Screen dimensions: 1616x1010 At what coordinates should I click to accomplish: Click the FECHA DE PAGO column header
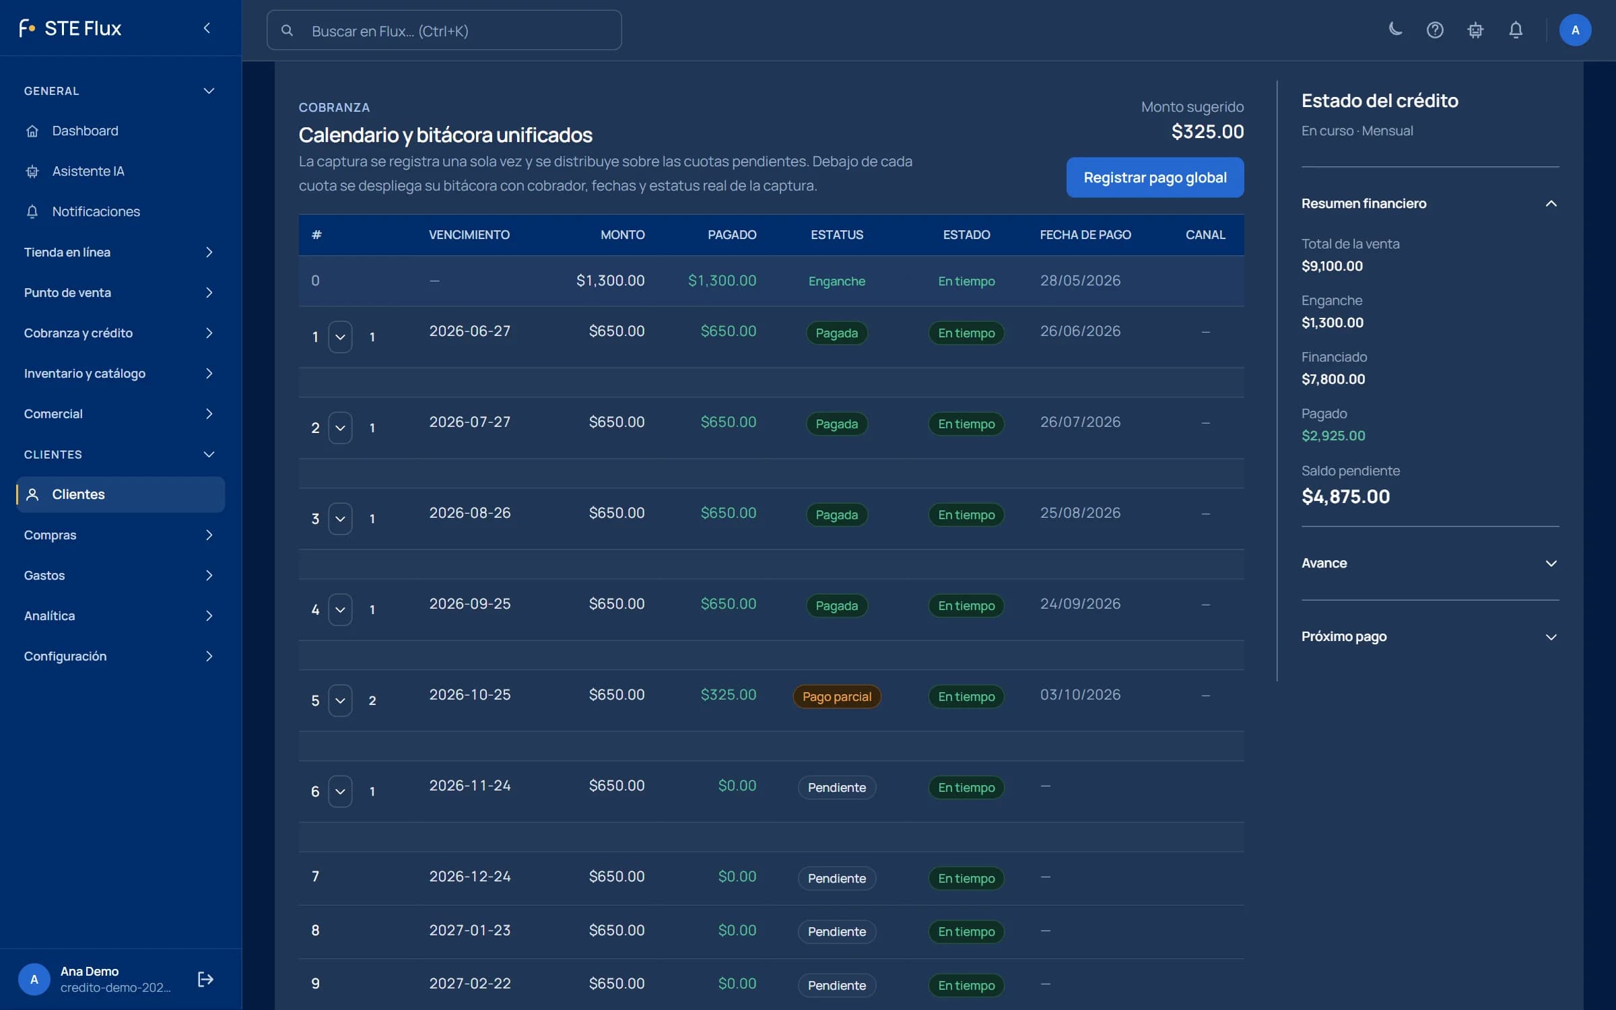point(1085,234)
